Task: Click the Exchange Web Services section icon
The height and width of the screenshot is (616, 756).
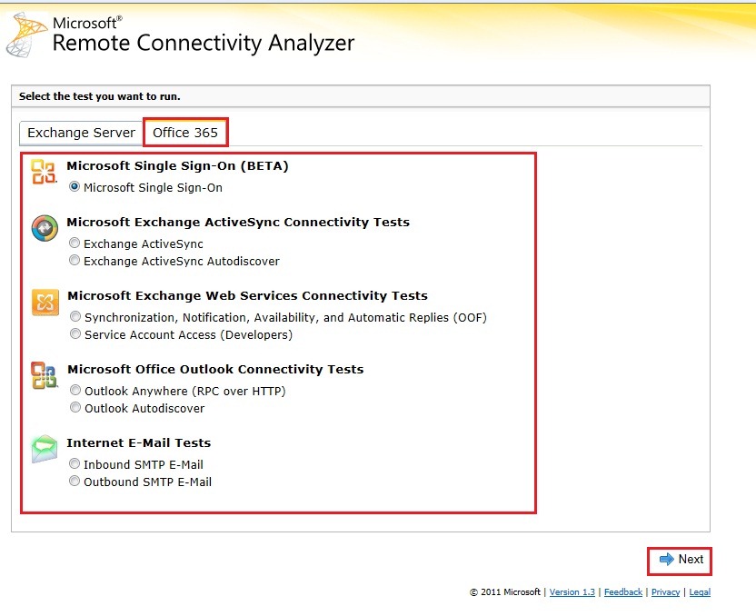Action: click(45, 302)
